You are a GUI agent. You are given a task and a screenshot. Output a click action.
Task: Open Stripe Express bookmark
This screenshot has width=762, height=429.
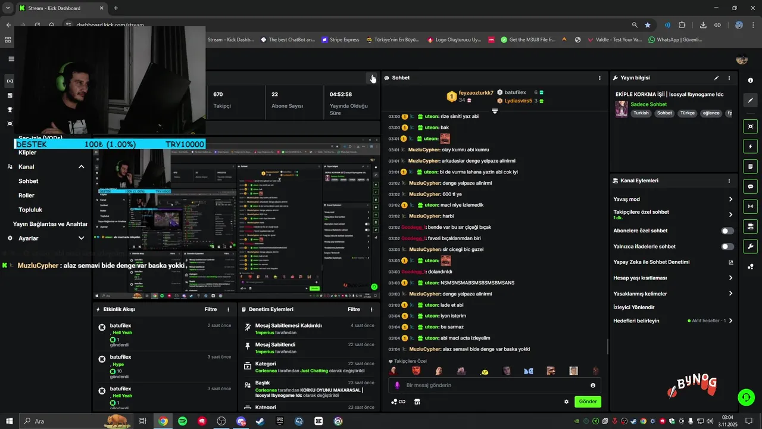pos(340,40)
